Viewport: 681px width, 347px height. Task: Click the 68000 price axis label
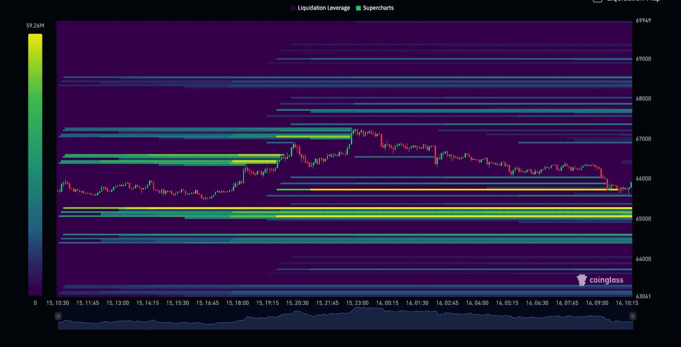(x=644, y=99)
